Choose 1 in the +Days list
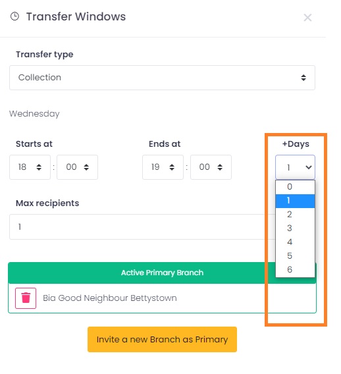 295,201
